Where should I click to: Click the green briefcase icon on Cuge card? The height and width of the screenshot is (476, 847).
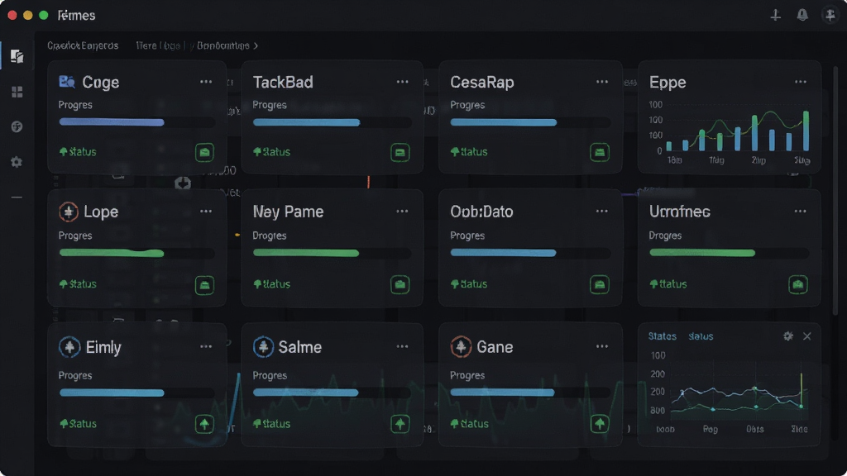point(205,152)
